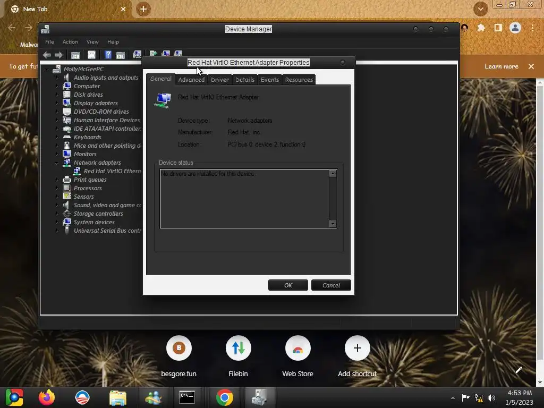Open Firefox from the taskbar

point(47,397)
